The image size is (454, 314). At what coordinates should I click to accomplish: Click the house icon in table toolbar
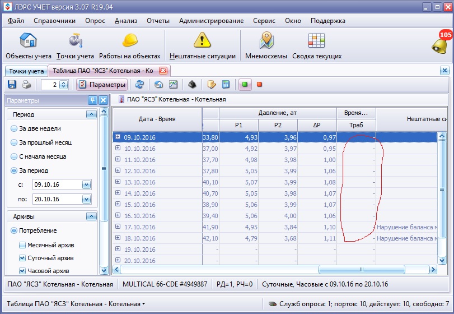click(158, 85)
